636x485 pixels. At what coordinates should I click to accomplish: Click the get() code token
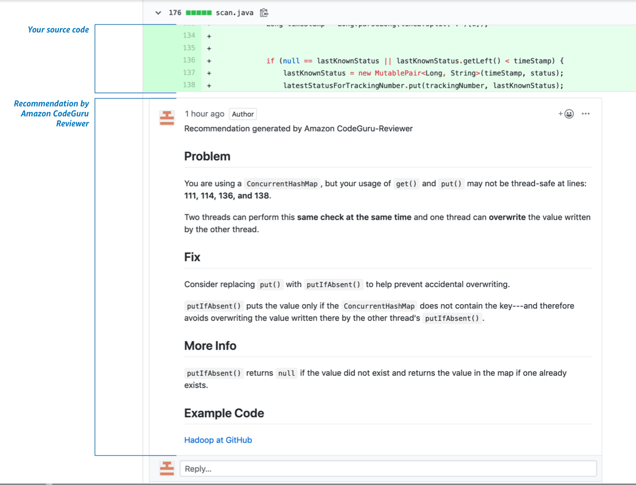406,184
